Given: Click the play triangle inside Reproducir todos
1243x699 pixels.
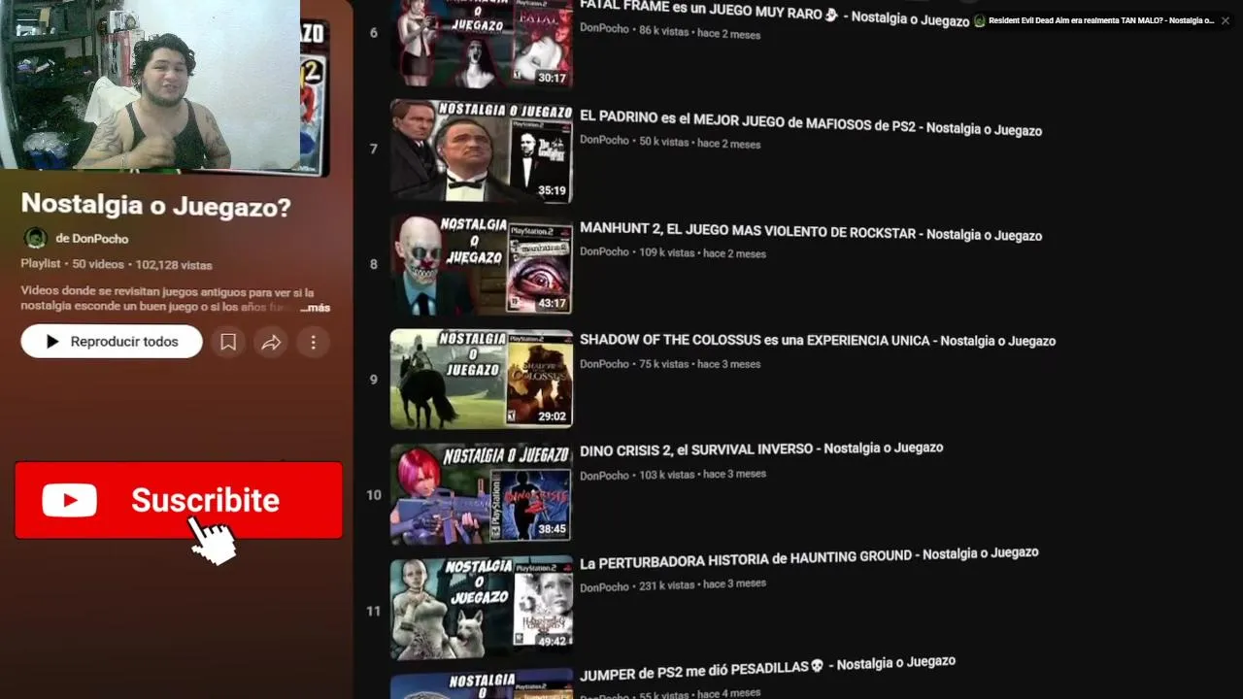Looking at the screenshot, I should 52,342.
